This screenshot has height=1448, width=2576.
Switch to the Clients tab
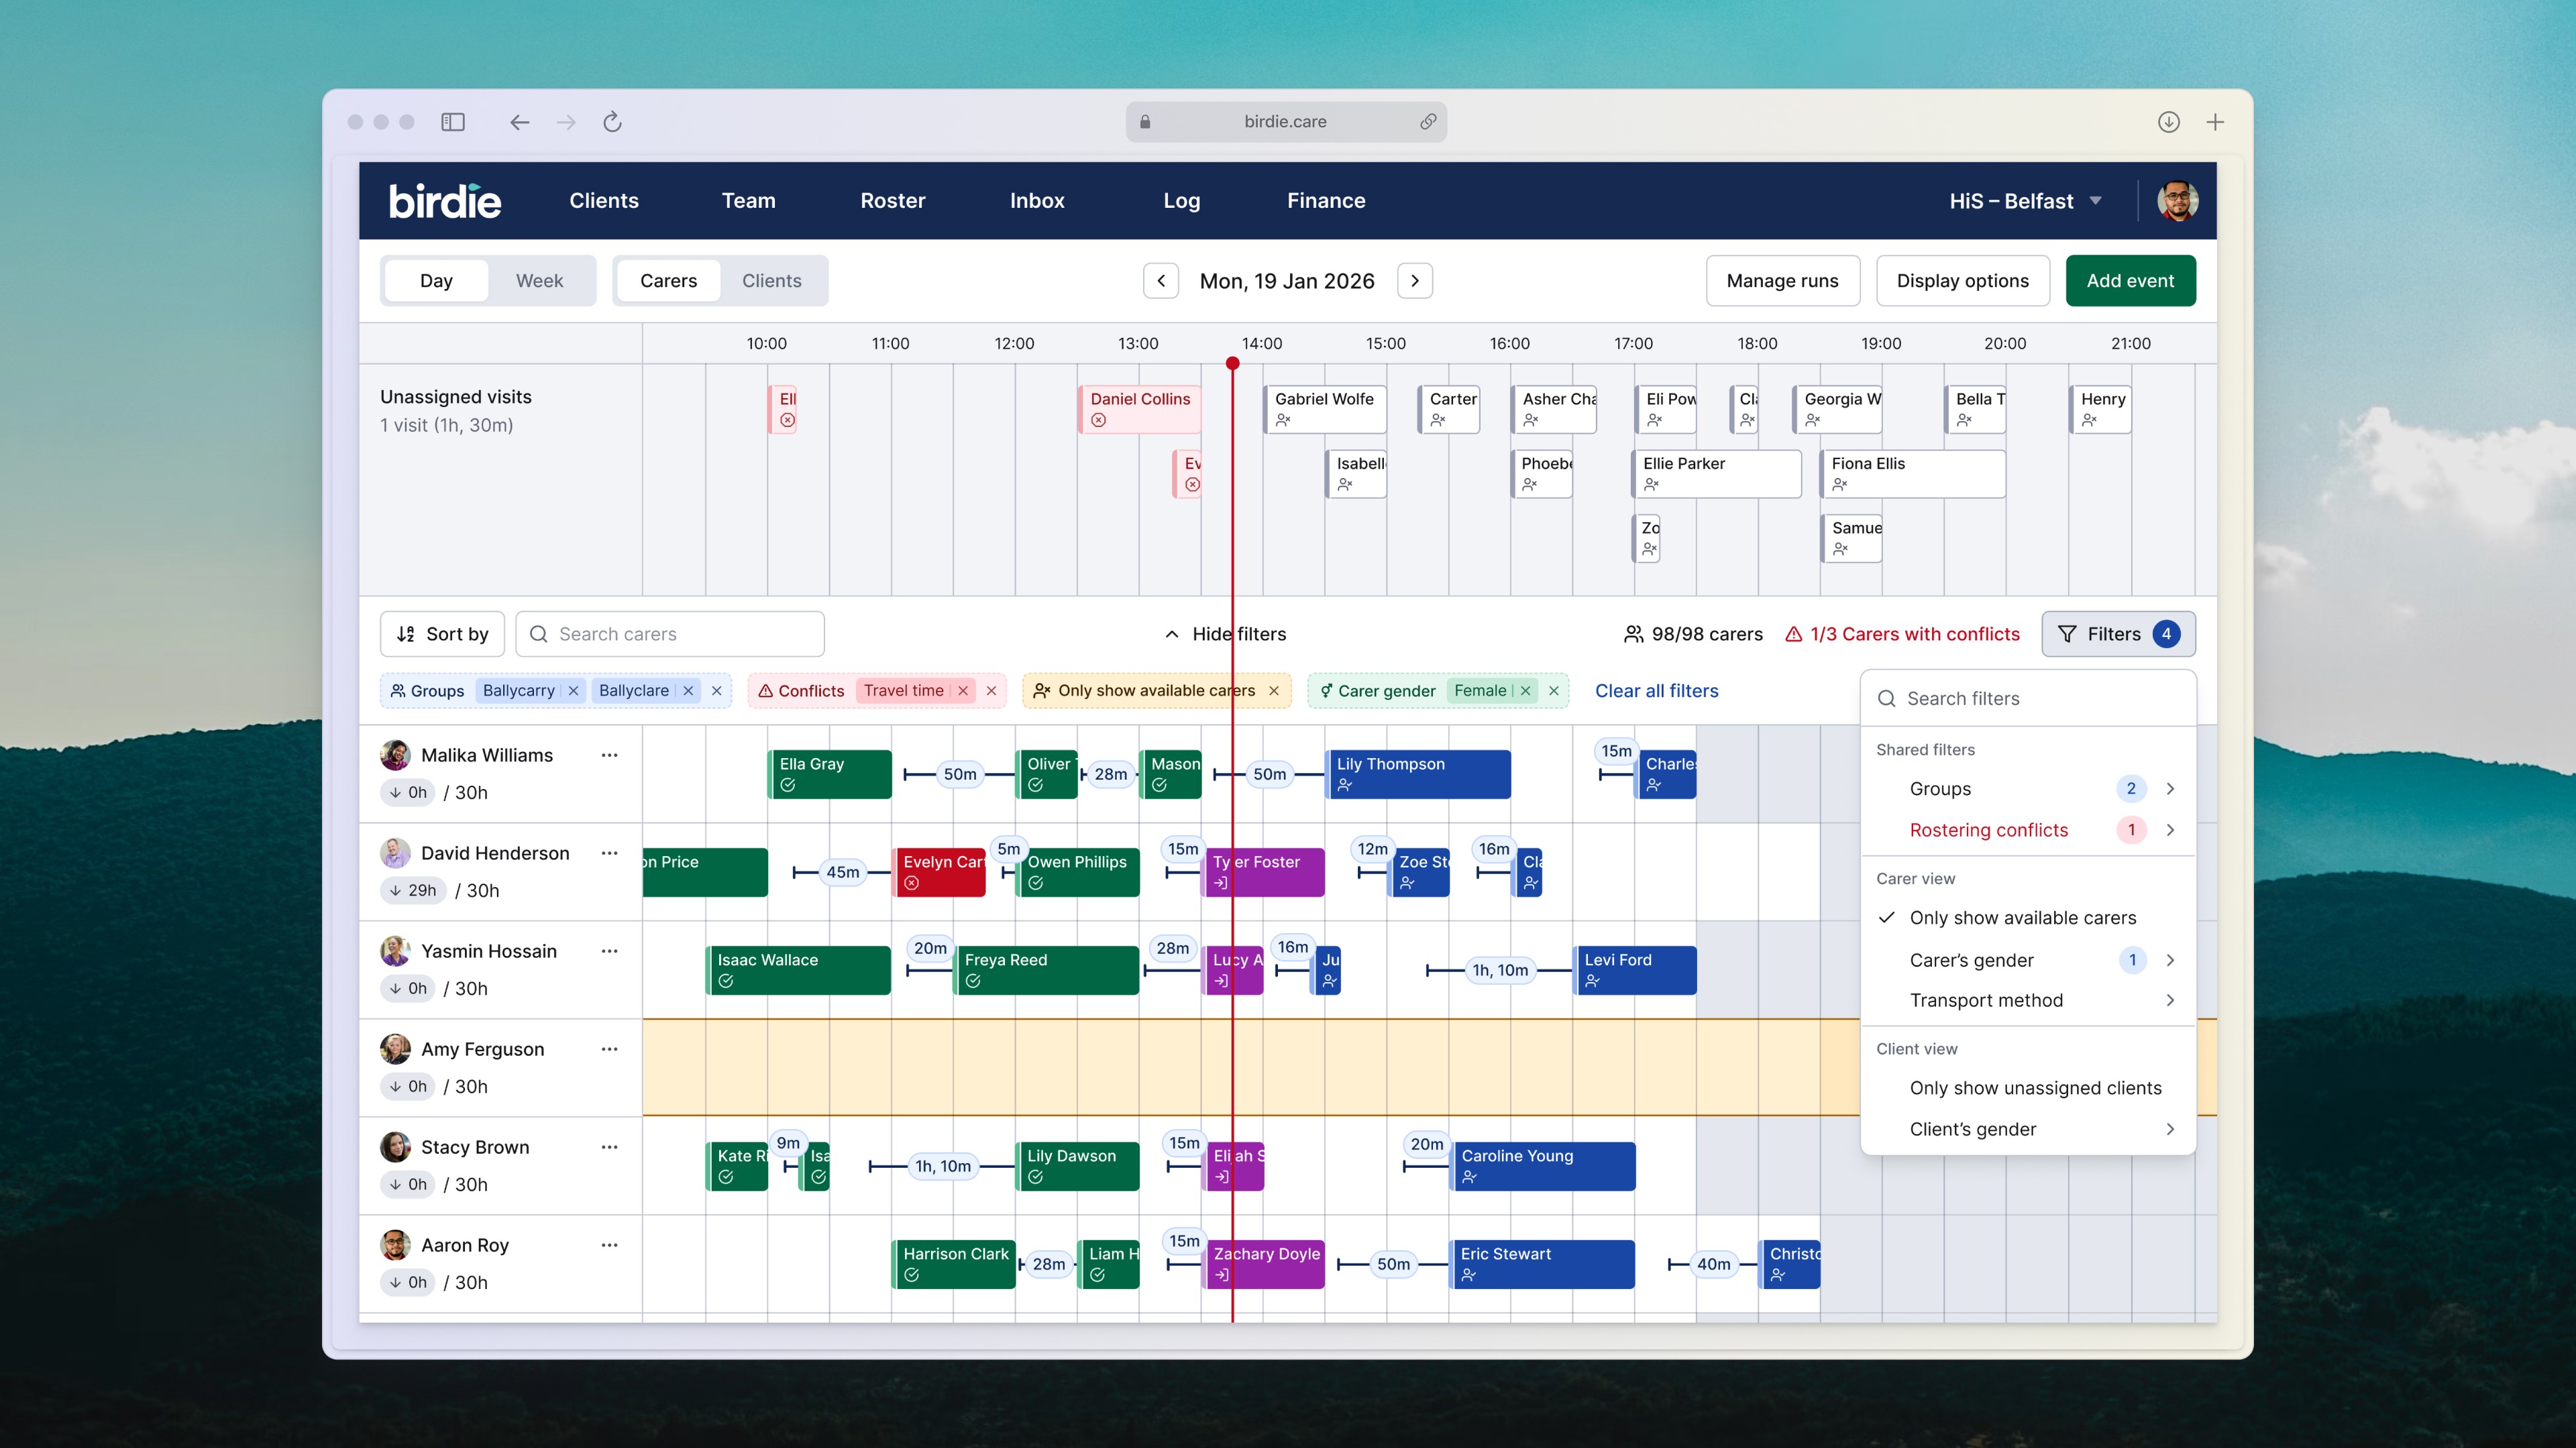pyautogui.click(x=771, y=281)
